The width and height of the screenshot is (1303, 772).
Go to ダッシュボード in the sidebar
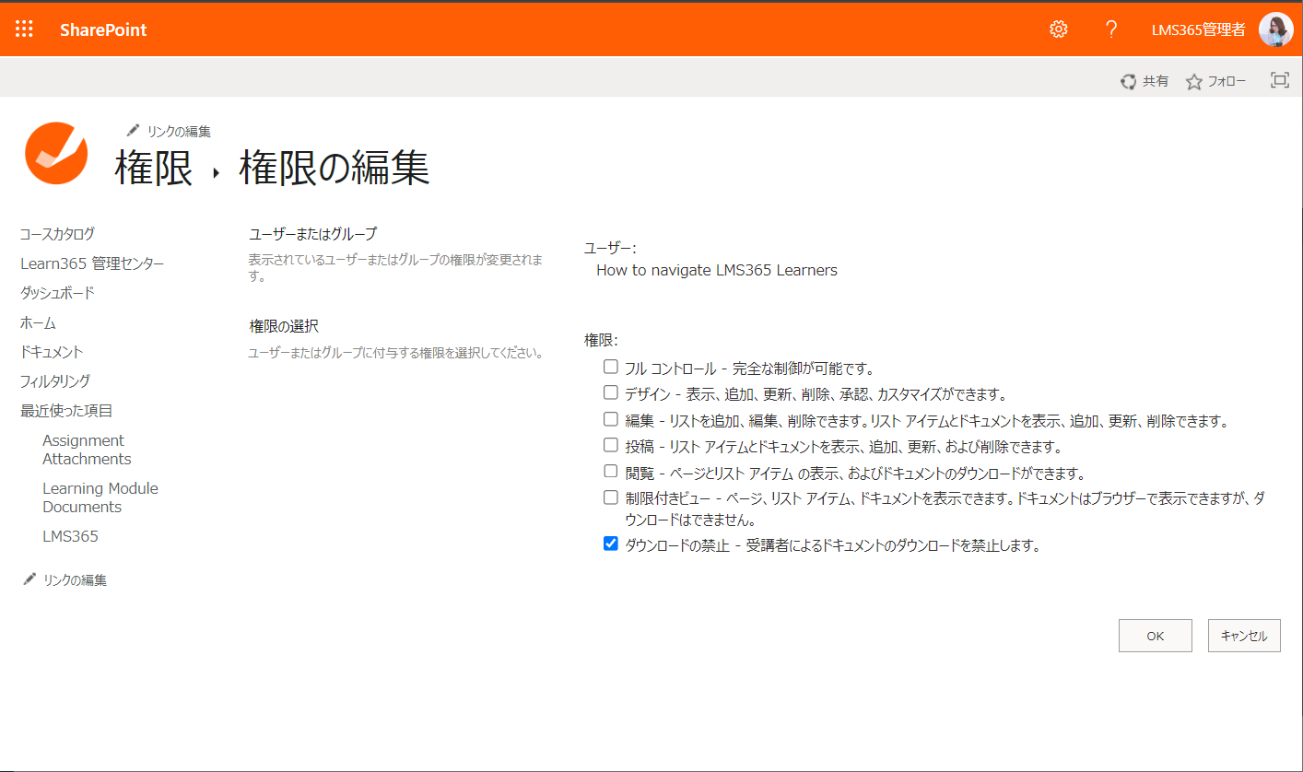pos(57,293)
